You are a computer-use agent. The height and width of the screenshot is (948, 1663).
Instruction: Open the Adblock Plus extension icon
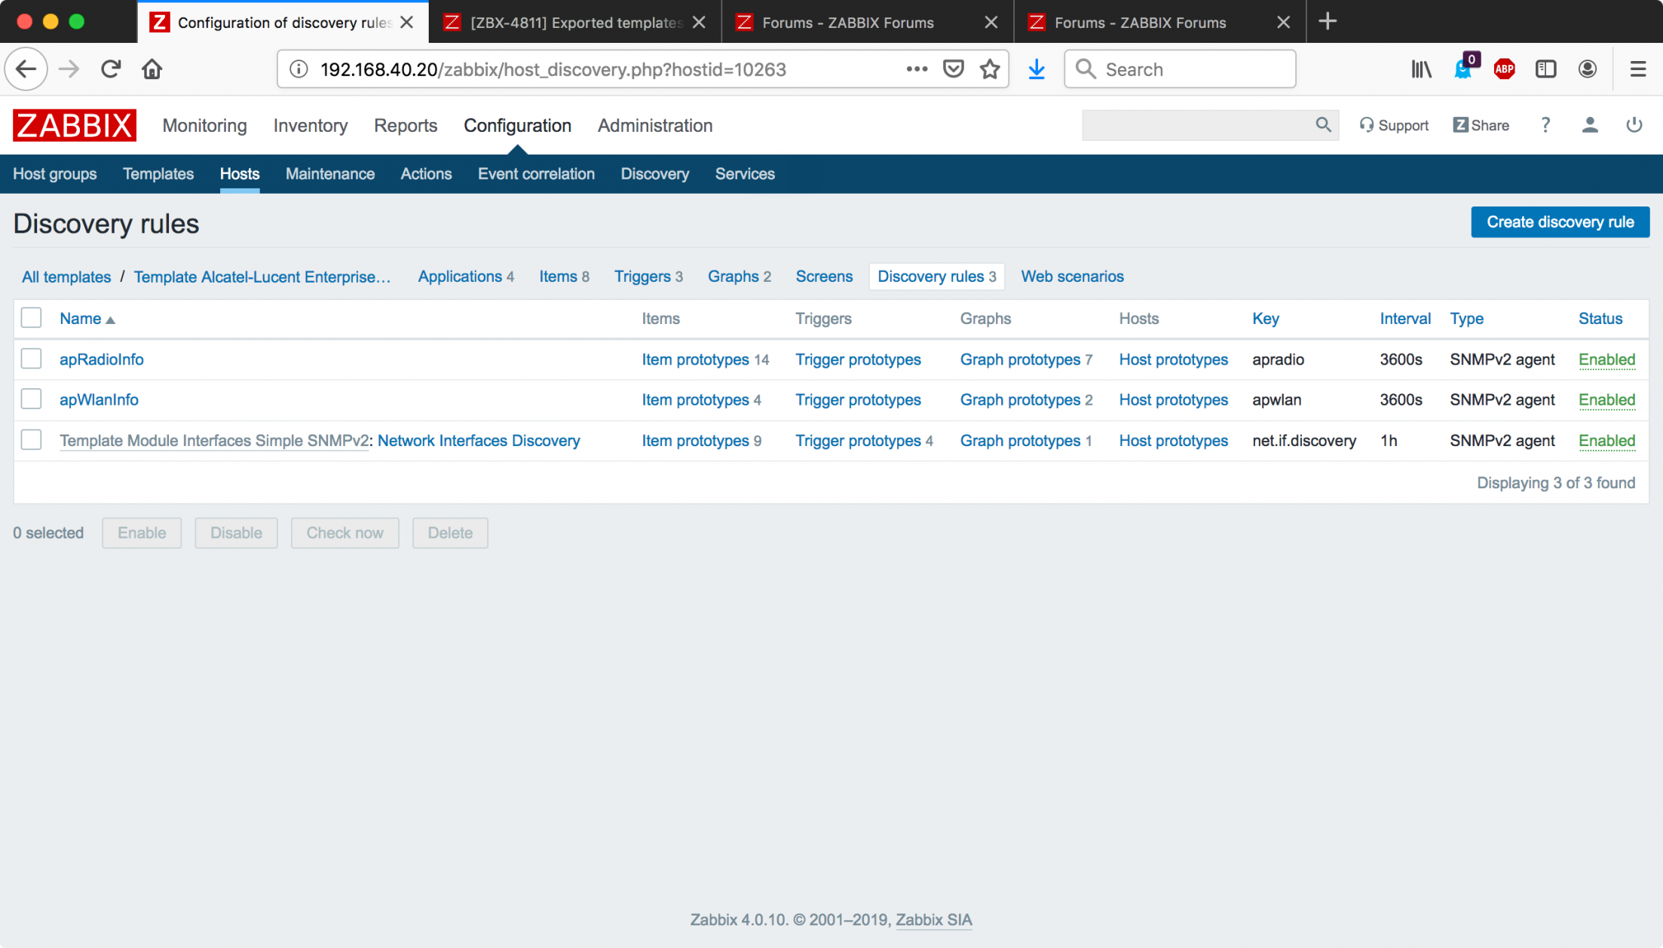pyautogui.click(x=1504, y=69)
